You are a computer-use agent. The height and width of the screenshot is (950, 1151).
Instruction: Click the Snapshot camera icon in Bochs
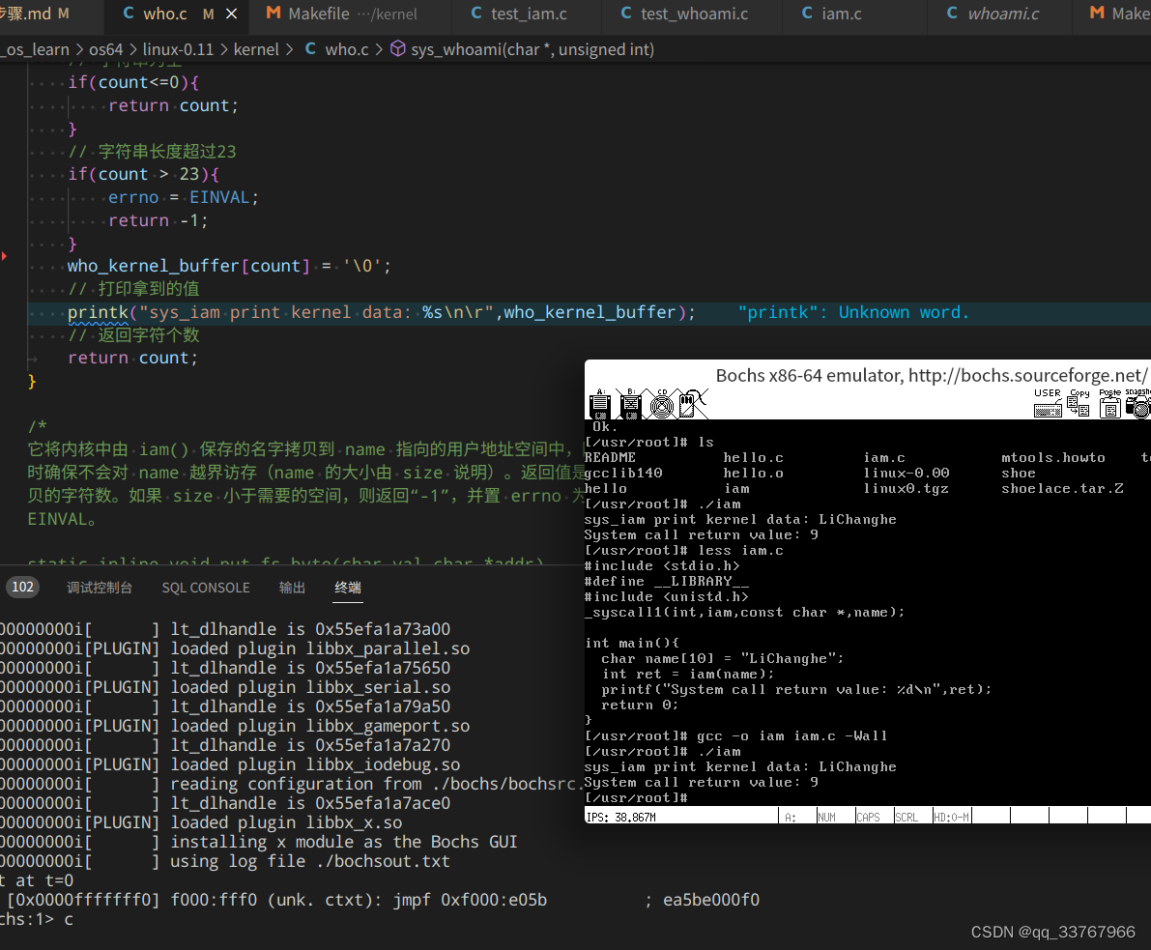click(1138, 403)
